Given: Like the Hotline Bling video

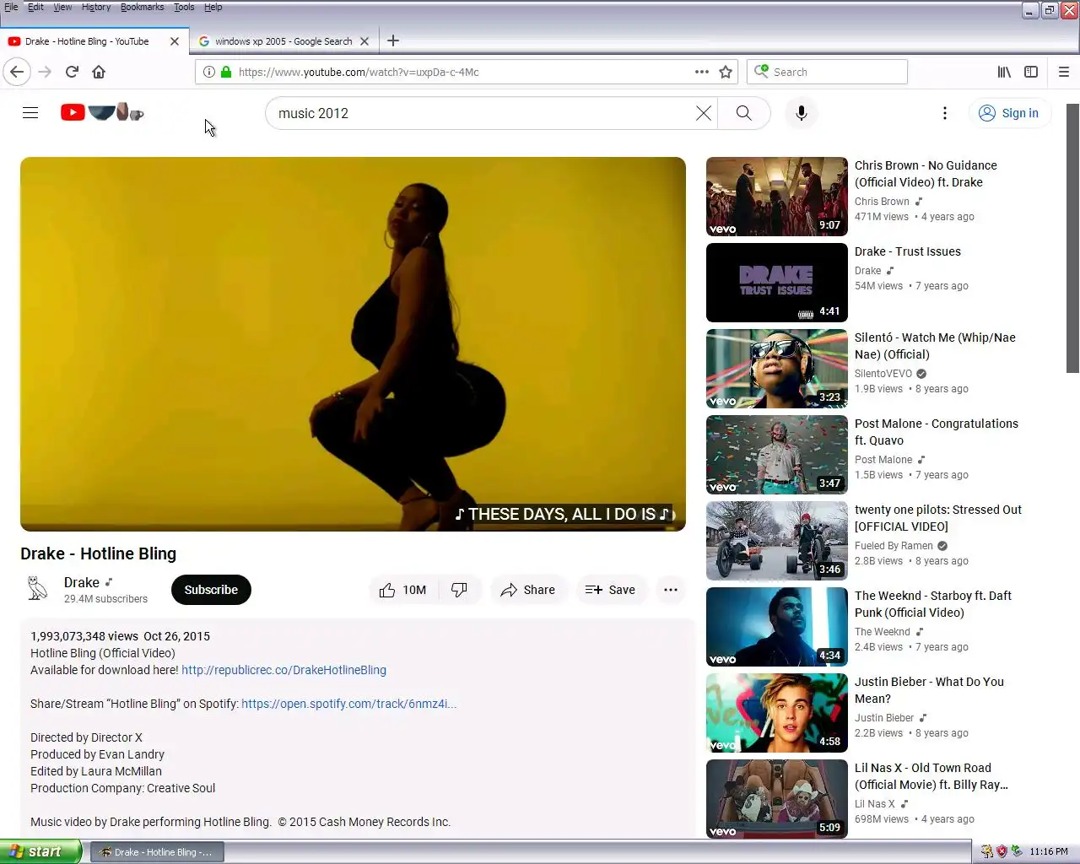Looking at the screenshot, I should 402,590.
